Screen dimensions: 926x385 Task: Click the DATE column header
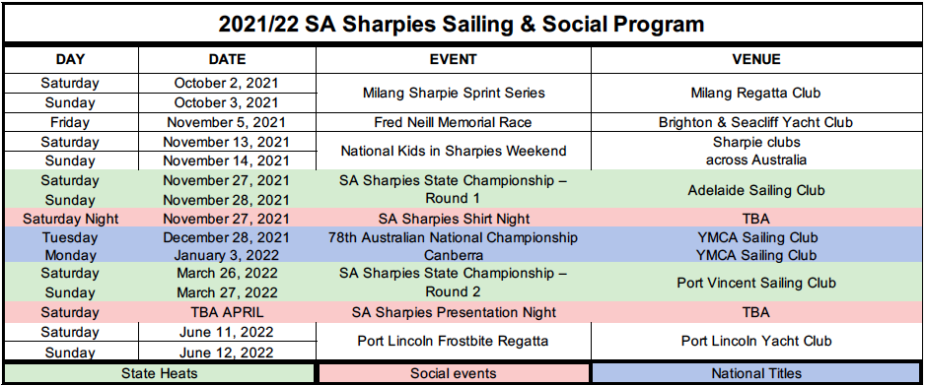(227, 59)
